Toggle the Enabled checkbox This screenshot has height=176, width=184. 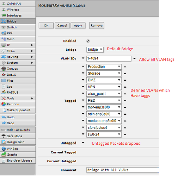pos(88,41)
